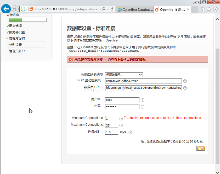Click the Minimum Connections field
Viewport: 220px width, 174px height.
(x=111, y=119)
